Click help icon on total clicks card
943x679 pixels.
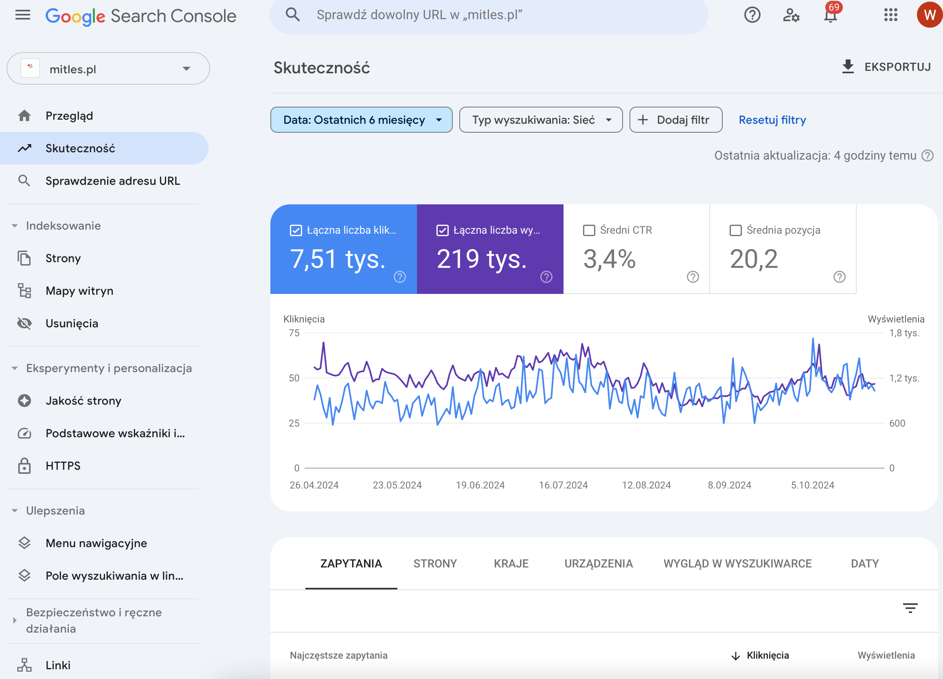399,276
